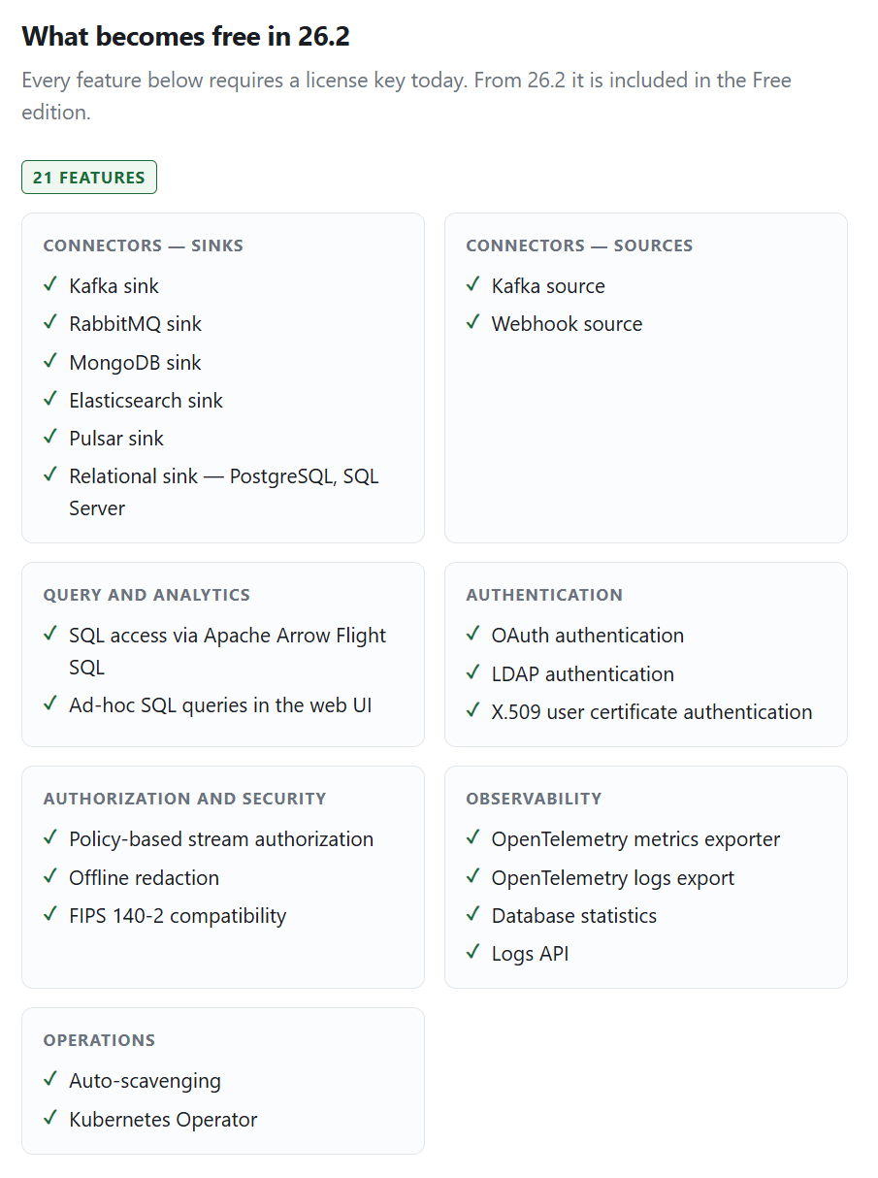Viewport: 878px width, 1178px height.
Task: Click the checkmark beside Offline redaction
Action: (x=50, y=877)
